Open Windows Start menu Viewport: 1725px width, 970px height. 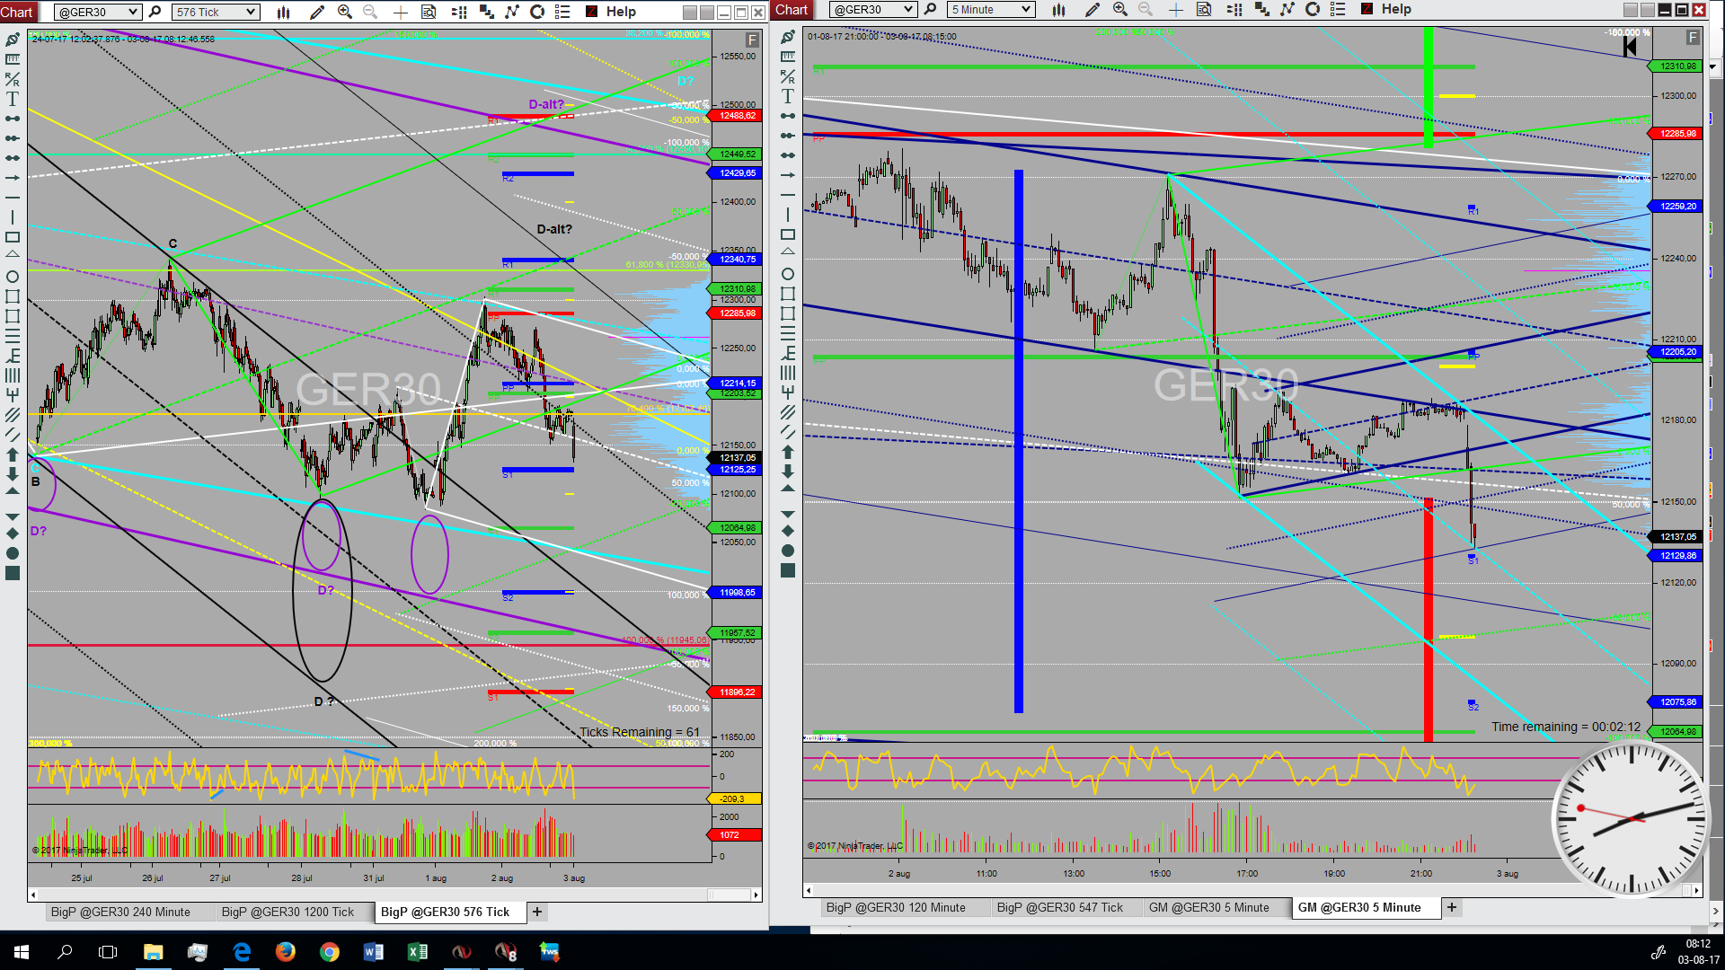tap(22, 951)
